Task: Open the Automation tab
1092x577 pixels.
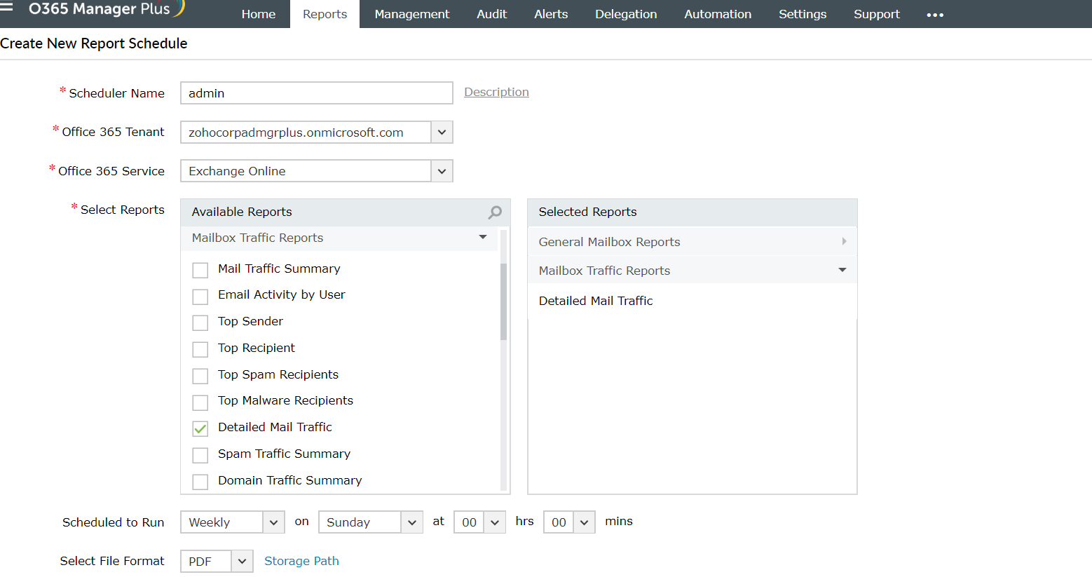Action: pyautogui.click(x=718, y=14)
